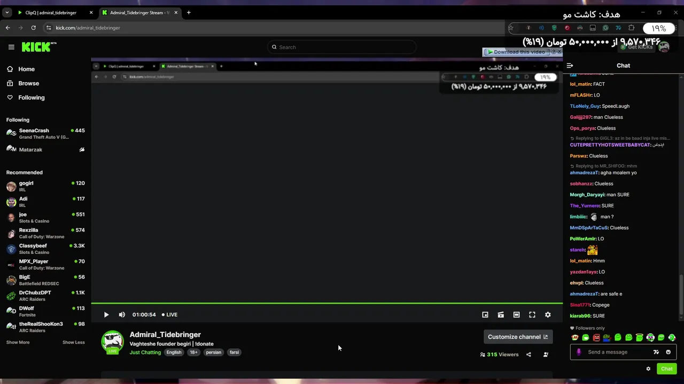Insert the red angry face emote
Screen dimensions: 684x384
(596, 338)
